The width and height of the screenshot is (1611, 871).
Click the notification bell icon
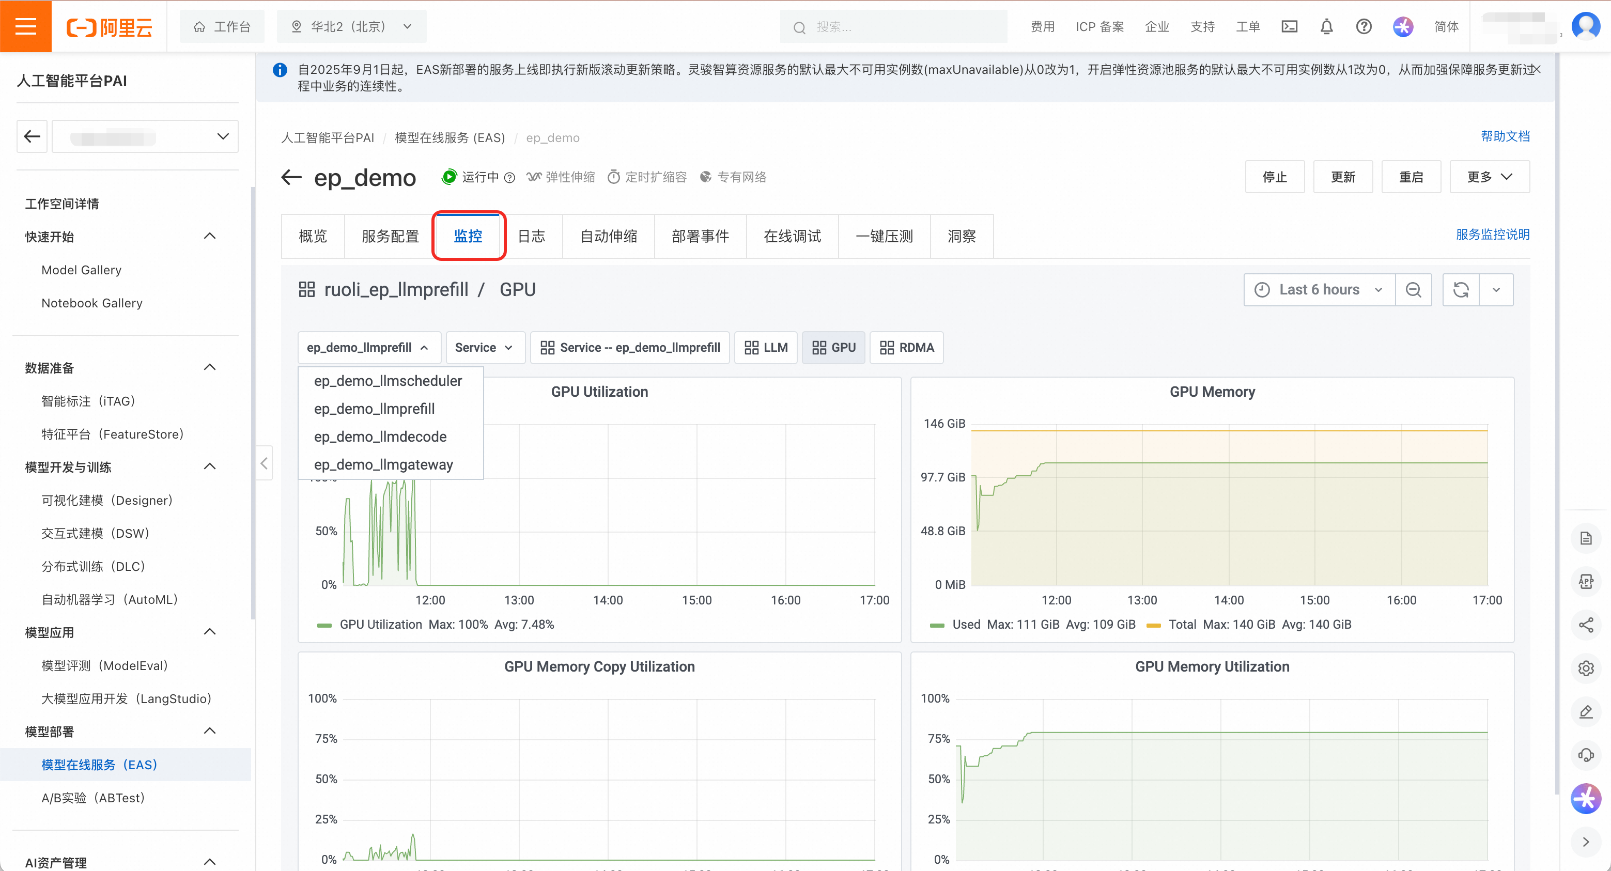coord(1326,27)
